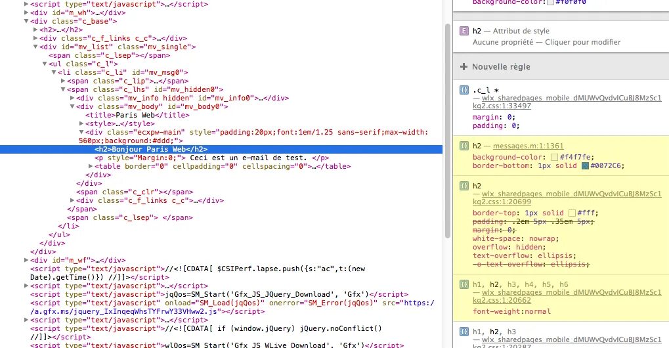The height and width of the screenshot is (348, 669).
Task: Select the p 'Ceci est un e-mail de test' node
Action: (x=211, y=158)
